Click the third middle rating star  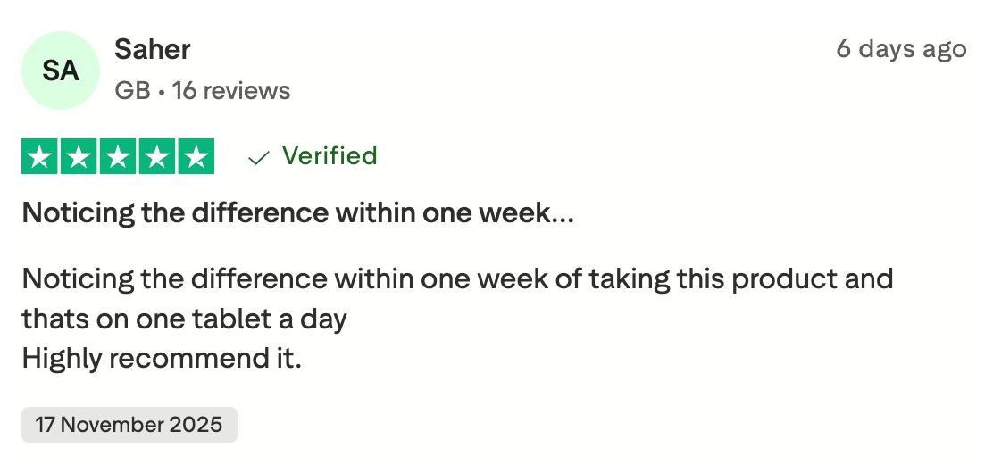click(x=118, y=156)
